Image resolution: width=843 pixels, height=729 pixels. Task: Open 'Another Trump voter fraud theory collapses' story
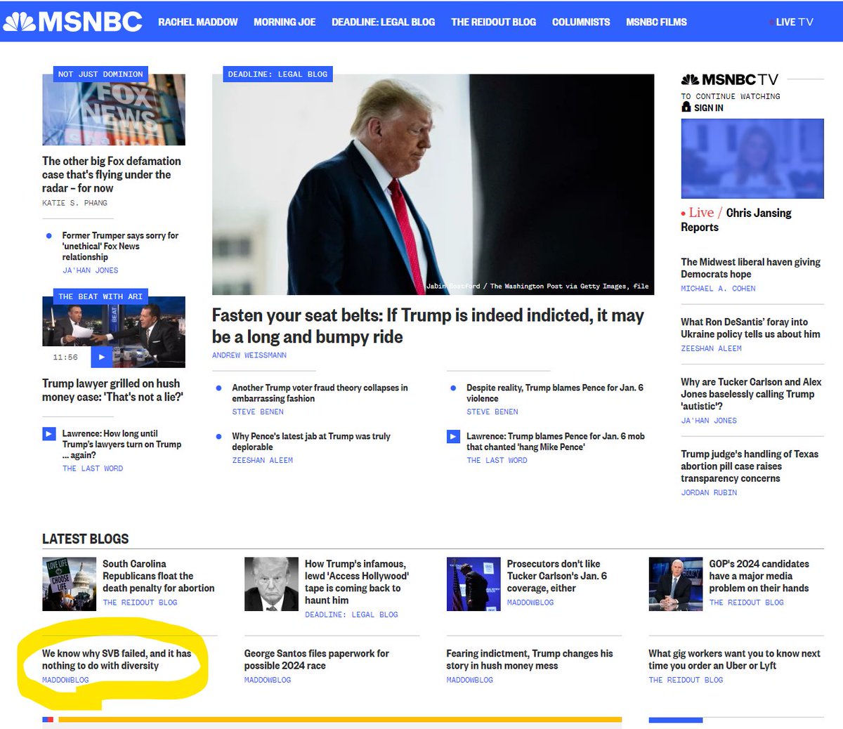coord(320,393)
